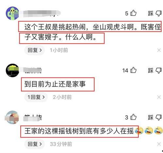Open reply for the 33分钟前 comment
This screenshot has width=163, height=153.
coord(35,144)
